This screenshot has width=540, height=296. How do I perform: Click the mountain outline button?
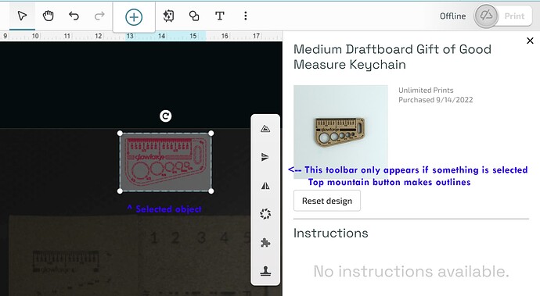(x=265, y=129)
